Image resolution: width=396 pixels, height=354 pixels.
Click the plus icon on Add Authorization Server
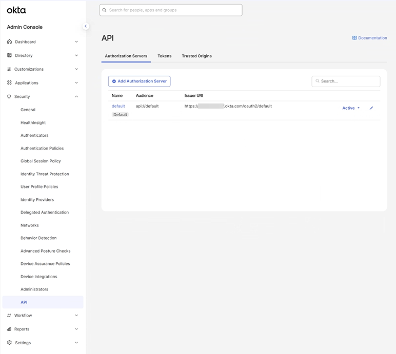[x=114, y=81]
